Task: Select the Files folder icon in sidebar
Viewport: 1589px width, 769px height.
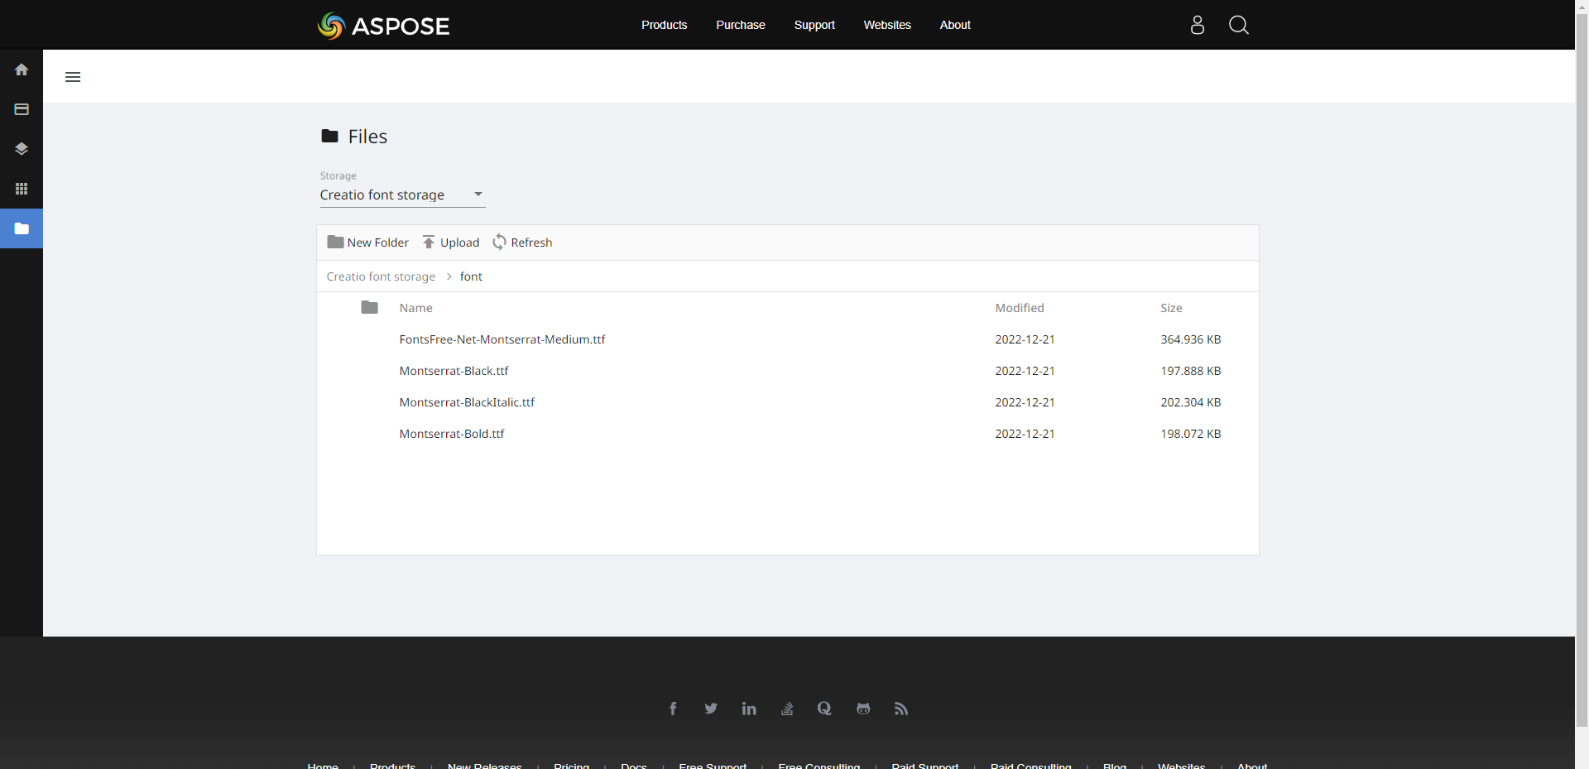Action: point(21,228)
